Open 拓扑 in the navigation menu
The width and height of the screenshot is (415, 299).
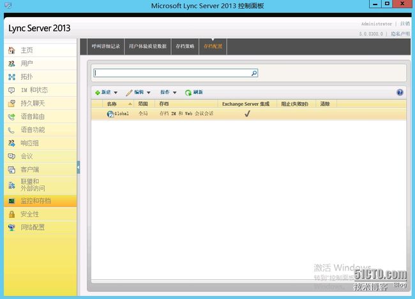coord(27,77)
